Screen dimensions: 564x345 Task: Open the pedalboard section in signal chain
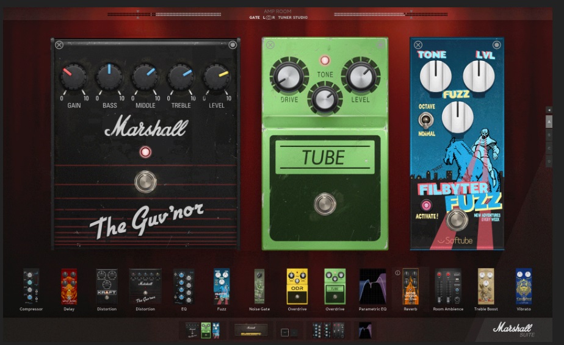point(203,330)
